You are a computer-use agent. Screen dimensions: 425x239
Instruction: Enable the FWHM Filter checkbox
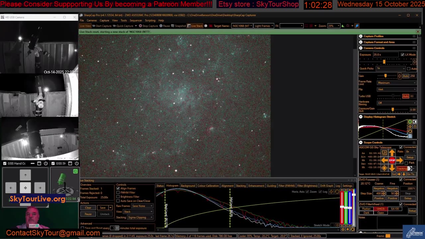[x=118, y=193]
